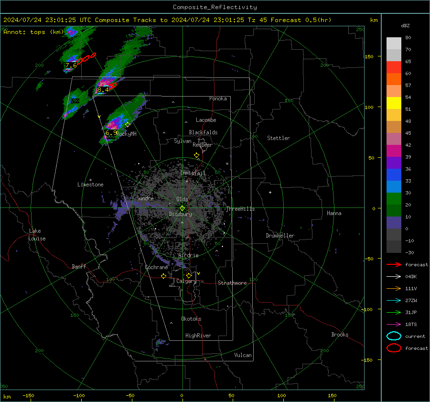This screenshot has width=430, height=402.
Task: Click the Innisfail city label
Action: point(193,173)
